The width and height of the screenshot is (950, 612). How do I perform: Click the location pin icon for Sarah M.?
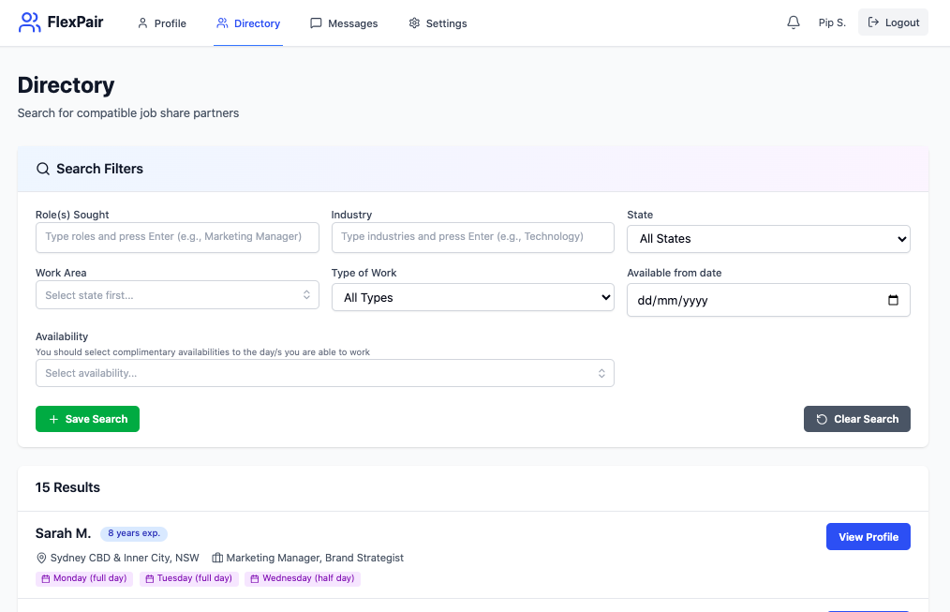(x=41, y=558)
